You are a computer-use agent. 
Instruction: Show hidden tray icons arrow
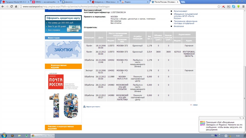222,136
